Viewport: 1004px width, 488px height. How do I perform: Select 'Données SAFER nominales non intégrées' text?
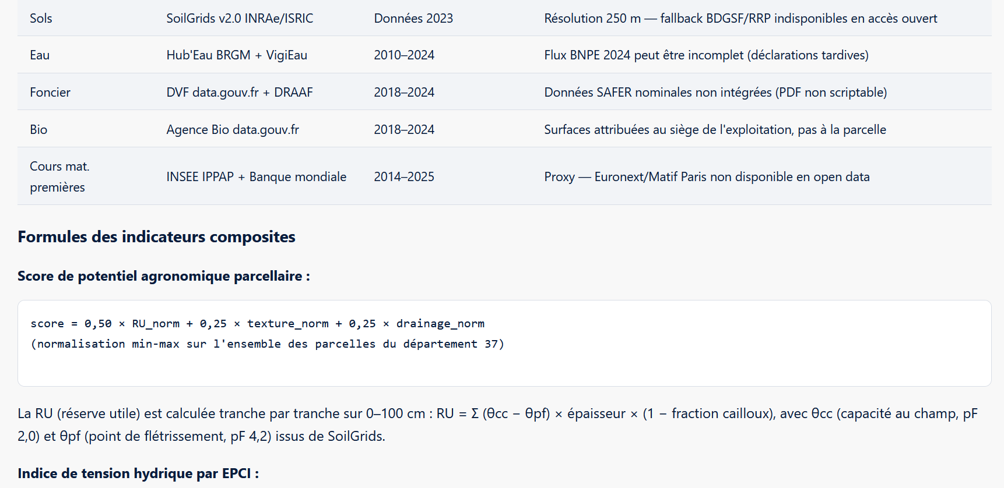coord(658,92)
